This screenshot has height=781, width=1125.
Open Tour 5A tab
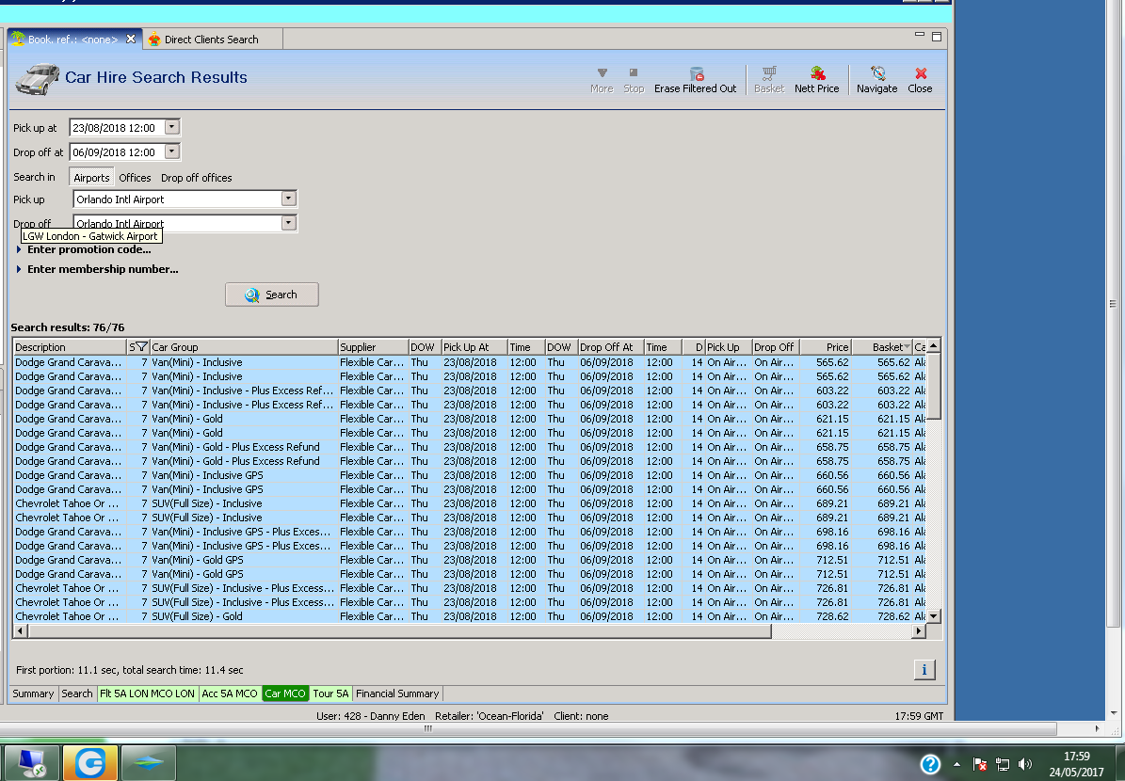[x=330, y=693]
